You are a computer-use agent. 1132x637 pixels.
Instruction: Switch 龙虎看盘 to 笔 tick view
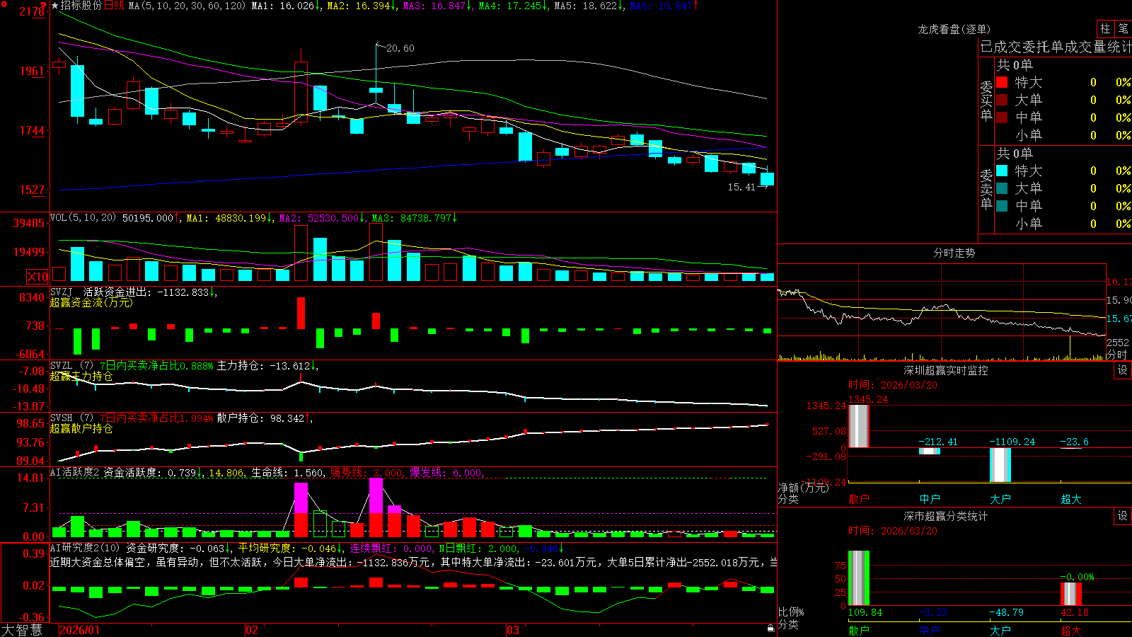pyautogui.click(x=1123, y=28)
